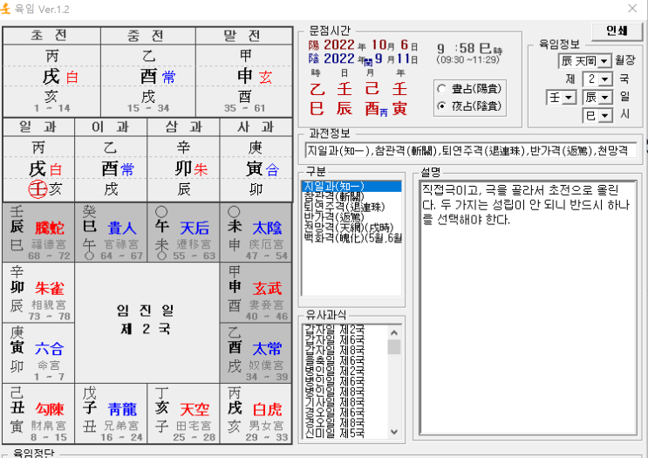Click the 말전 column header
The width and height of the screenshot is (648, 458).
tap(244, 36)
